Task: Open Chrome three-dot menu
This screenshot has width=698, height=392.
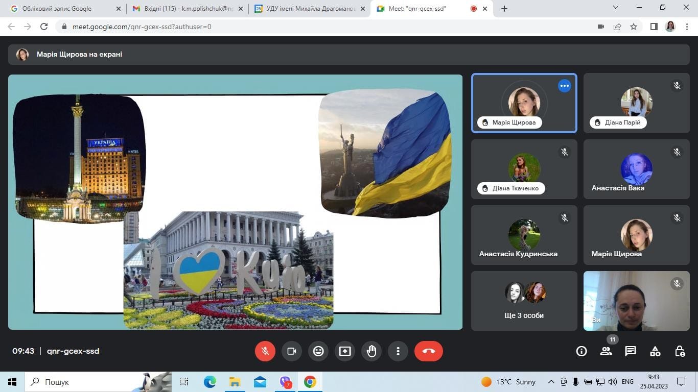Action: click(687, 27)
